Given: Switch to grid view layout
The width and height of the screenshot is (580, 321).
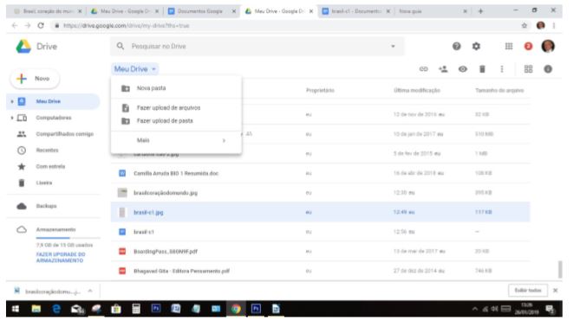Looking at the screenshot, I should pyautogui.click(x=528, y=69).
